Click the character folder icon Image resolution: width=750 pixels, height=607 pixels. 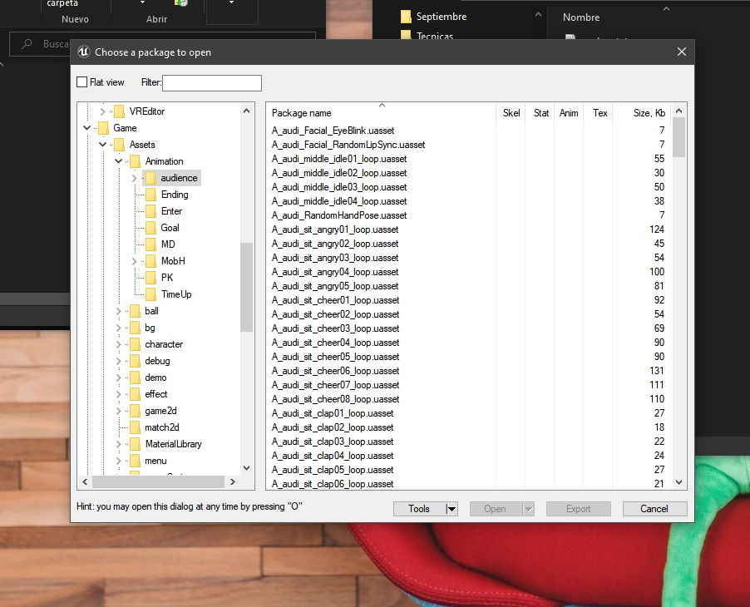pos(135,344)
